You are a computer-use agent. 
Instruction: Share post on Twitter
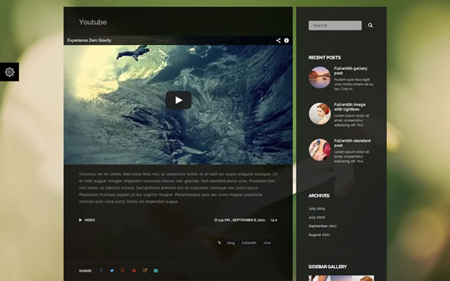point(112,270)
